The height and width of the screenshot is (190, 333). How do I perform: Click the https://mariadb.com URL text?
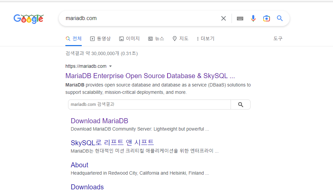[86, 66]
